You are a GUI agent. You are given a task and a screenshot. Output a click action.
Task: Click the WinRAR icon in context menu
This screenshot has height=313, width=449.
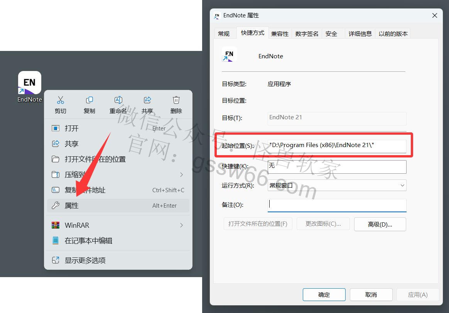click(56, 225)
